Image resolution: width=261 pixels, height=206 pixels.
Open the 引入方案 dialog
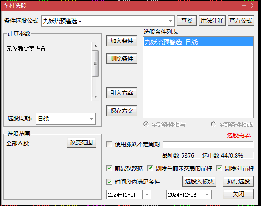(122, 93)
